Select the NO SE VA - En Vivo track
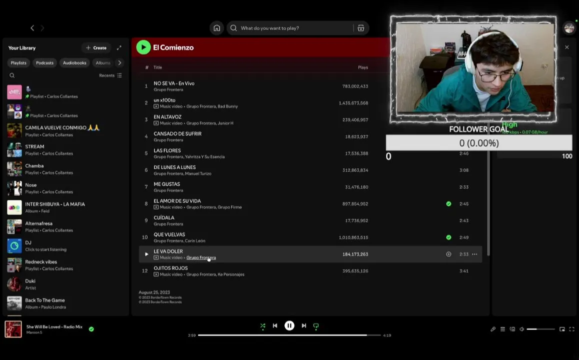Screen dimensions: 579x360 310,86
